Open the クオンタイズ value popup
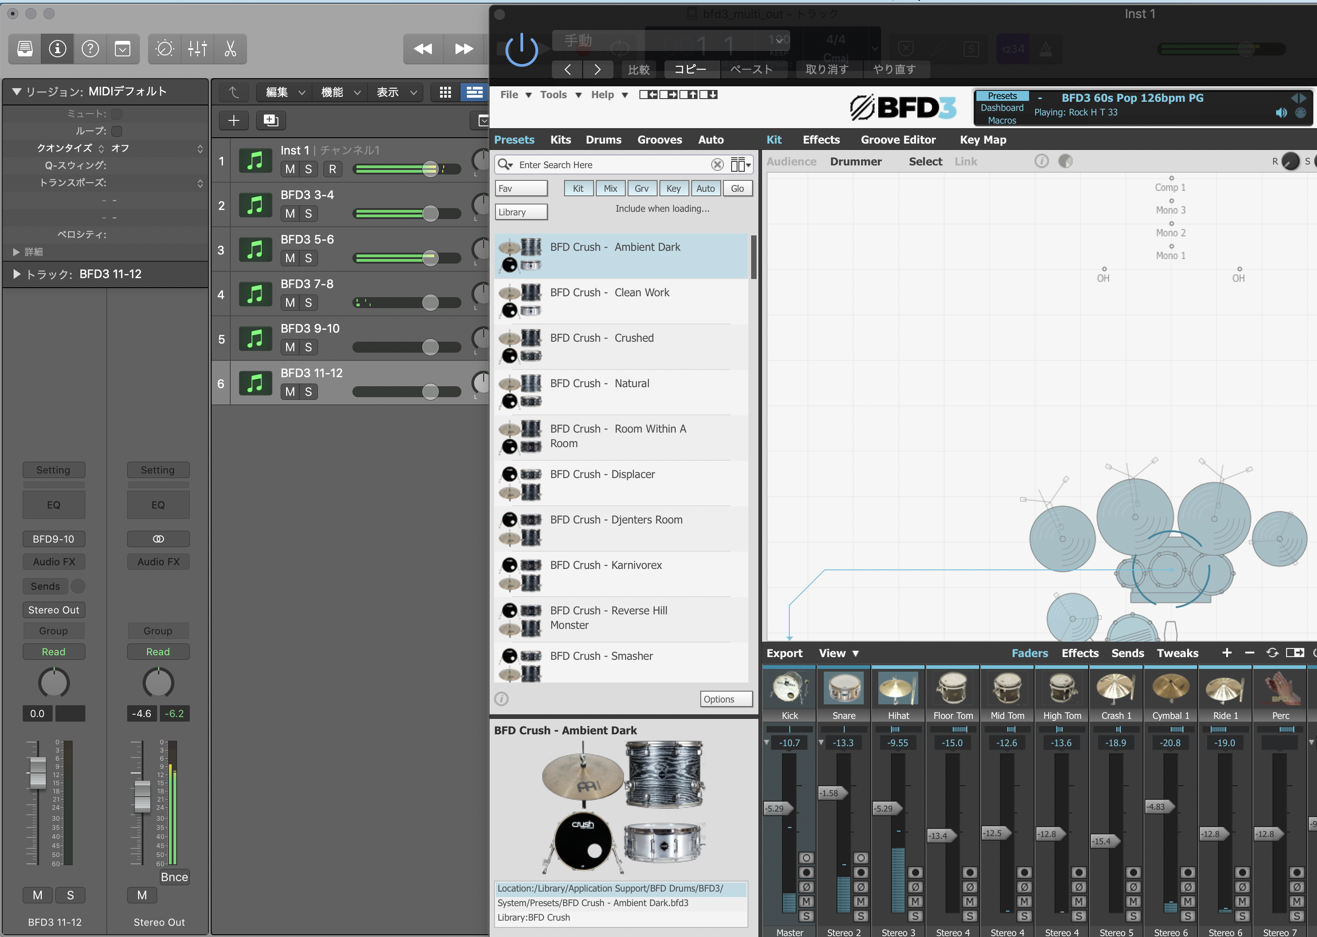The width and height of the screenshot is (1317, 937). [x=156, y=149]
